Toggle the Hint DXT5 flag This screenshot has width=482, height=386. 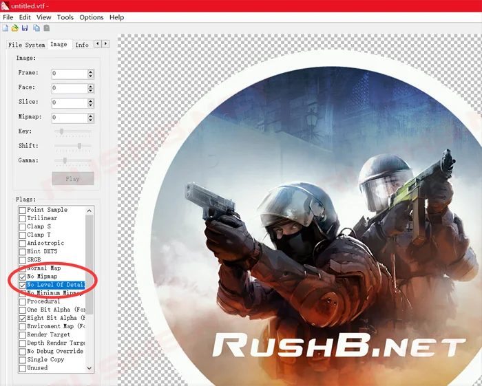23,252
